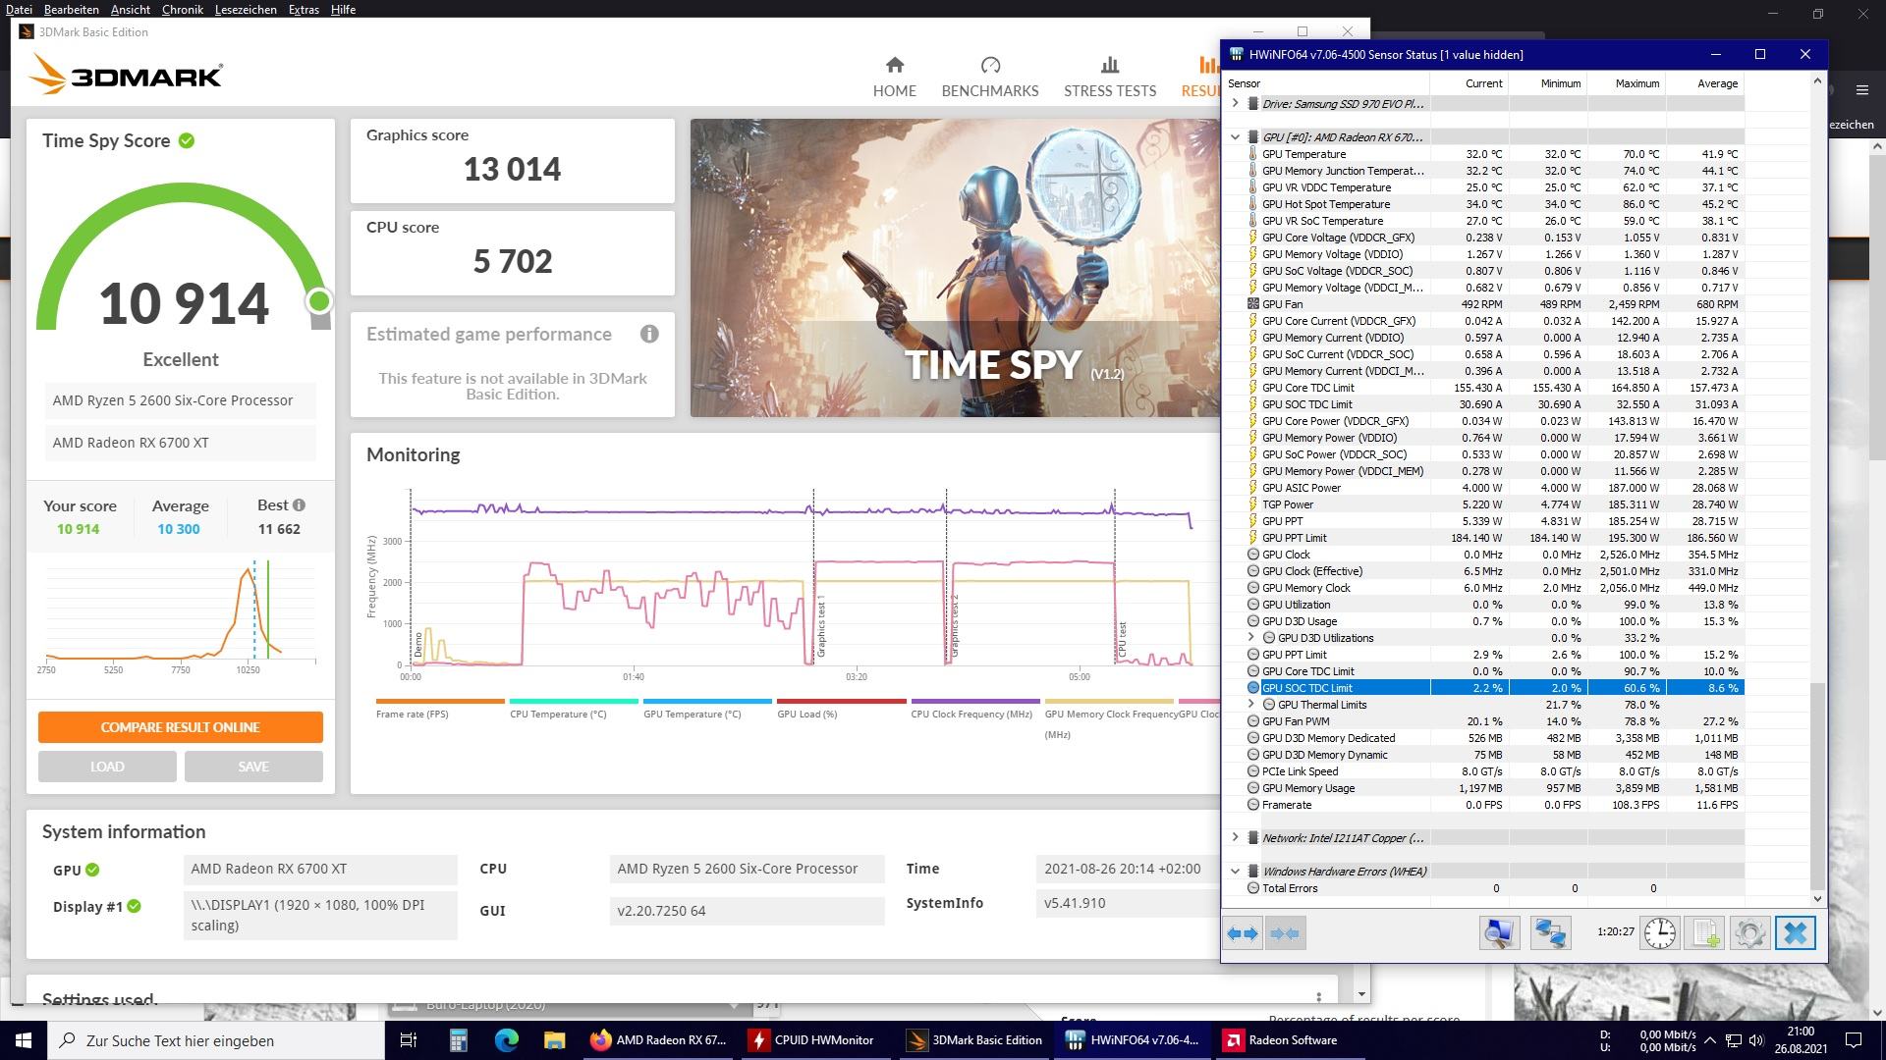Show hidden system tray icons
Screen dimensions: 1886x1060
click(1710, 1040)
